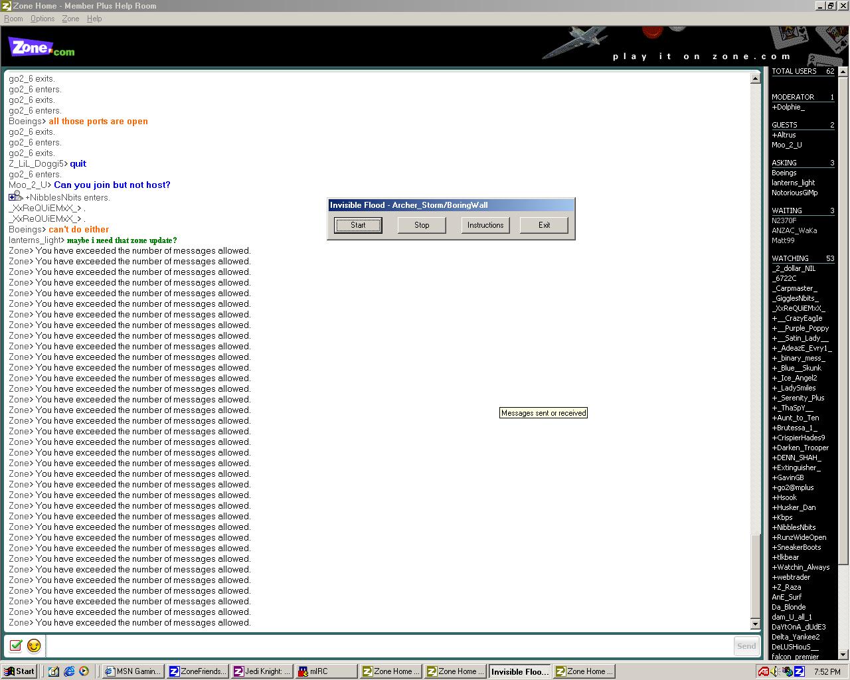The width and height of the screenshot is (850, 680).
Task: Click 'maybe i need that zone update?' message
Action: [122, 240]
